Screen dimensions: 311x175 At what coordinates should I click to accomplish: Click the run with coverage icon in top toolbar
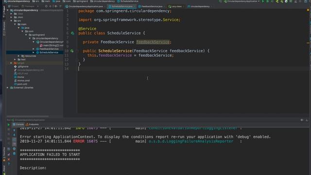[x=272, y=1]
